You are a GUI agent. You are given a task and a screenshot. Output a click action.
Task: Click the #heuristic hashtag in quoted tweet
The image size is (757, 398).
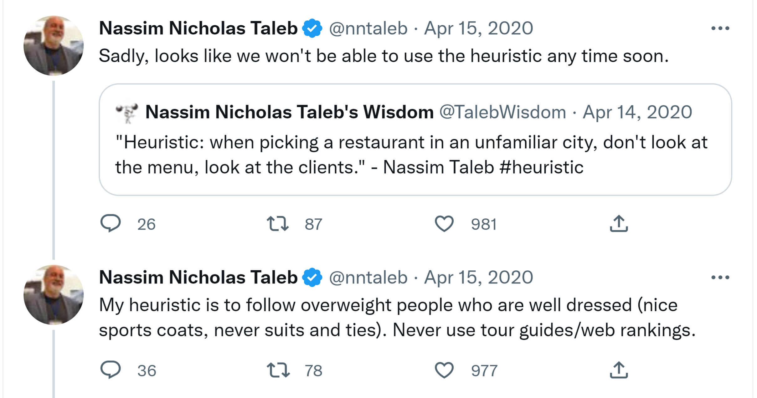pos(542,167)
